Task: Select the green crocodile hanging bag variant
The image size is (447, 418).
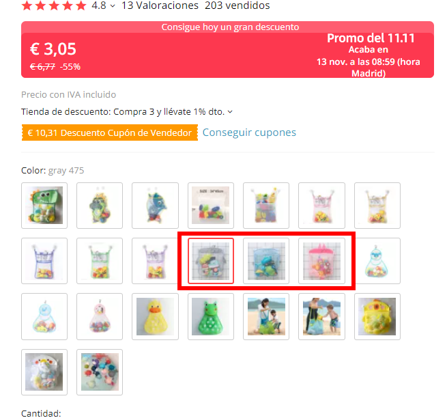Action: [100, 206]
